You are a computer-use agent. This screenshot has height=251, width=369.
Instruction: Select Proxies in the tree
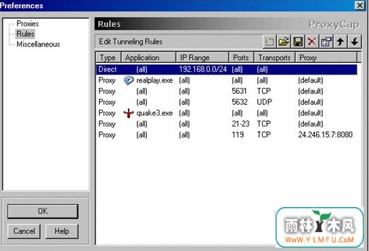[x=28, y=24]
